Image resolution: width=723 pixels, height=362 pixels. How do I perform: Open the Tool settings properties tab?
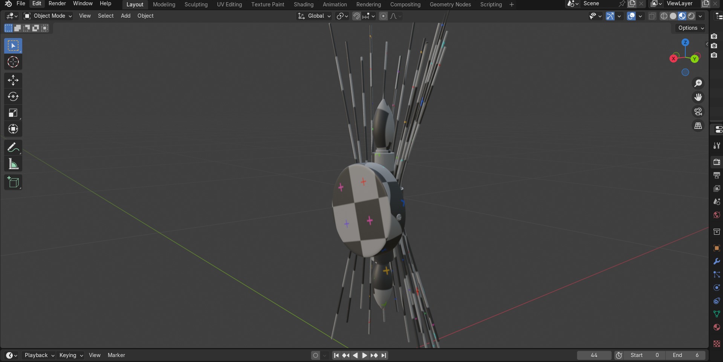[717, 146]
